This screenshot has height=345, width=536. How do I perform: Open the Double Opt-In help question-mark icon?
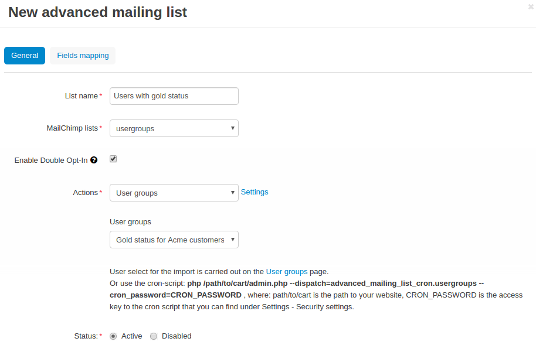[x=94, y=160]
